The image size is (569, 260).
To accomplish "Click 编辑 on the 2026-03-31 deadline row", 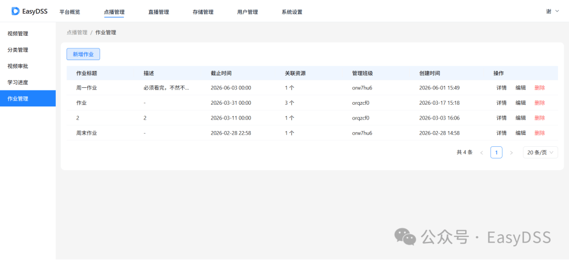I will coord(521,103).
